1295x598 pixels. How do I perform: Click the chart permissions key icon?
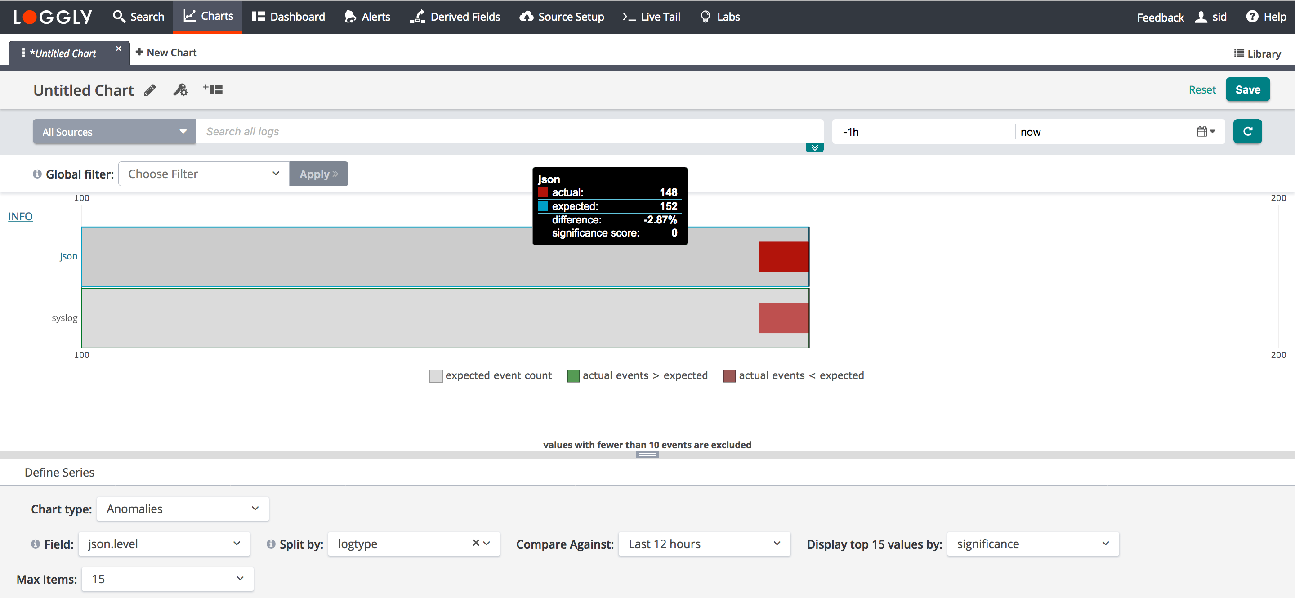180,90
